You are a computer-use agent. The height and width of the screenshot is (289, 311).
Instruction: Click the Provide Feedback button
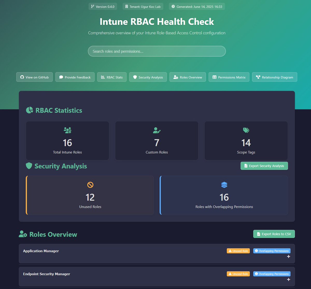(x=75, y=77)
